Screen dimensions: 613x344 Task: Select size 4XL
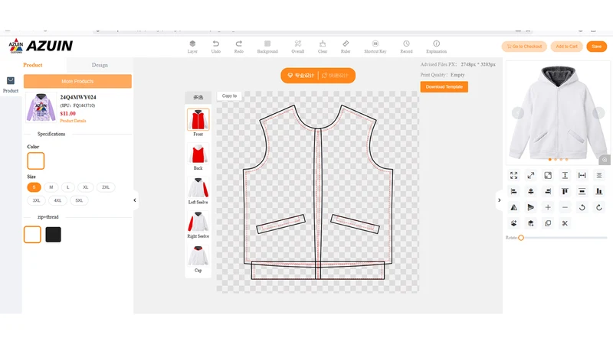[58, 200]
